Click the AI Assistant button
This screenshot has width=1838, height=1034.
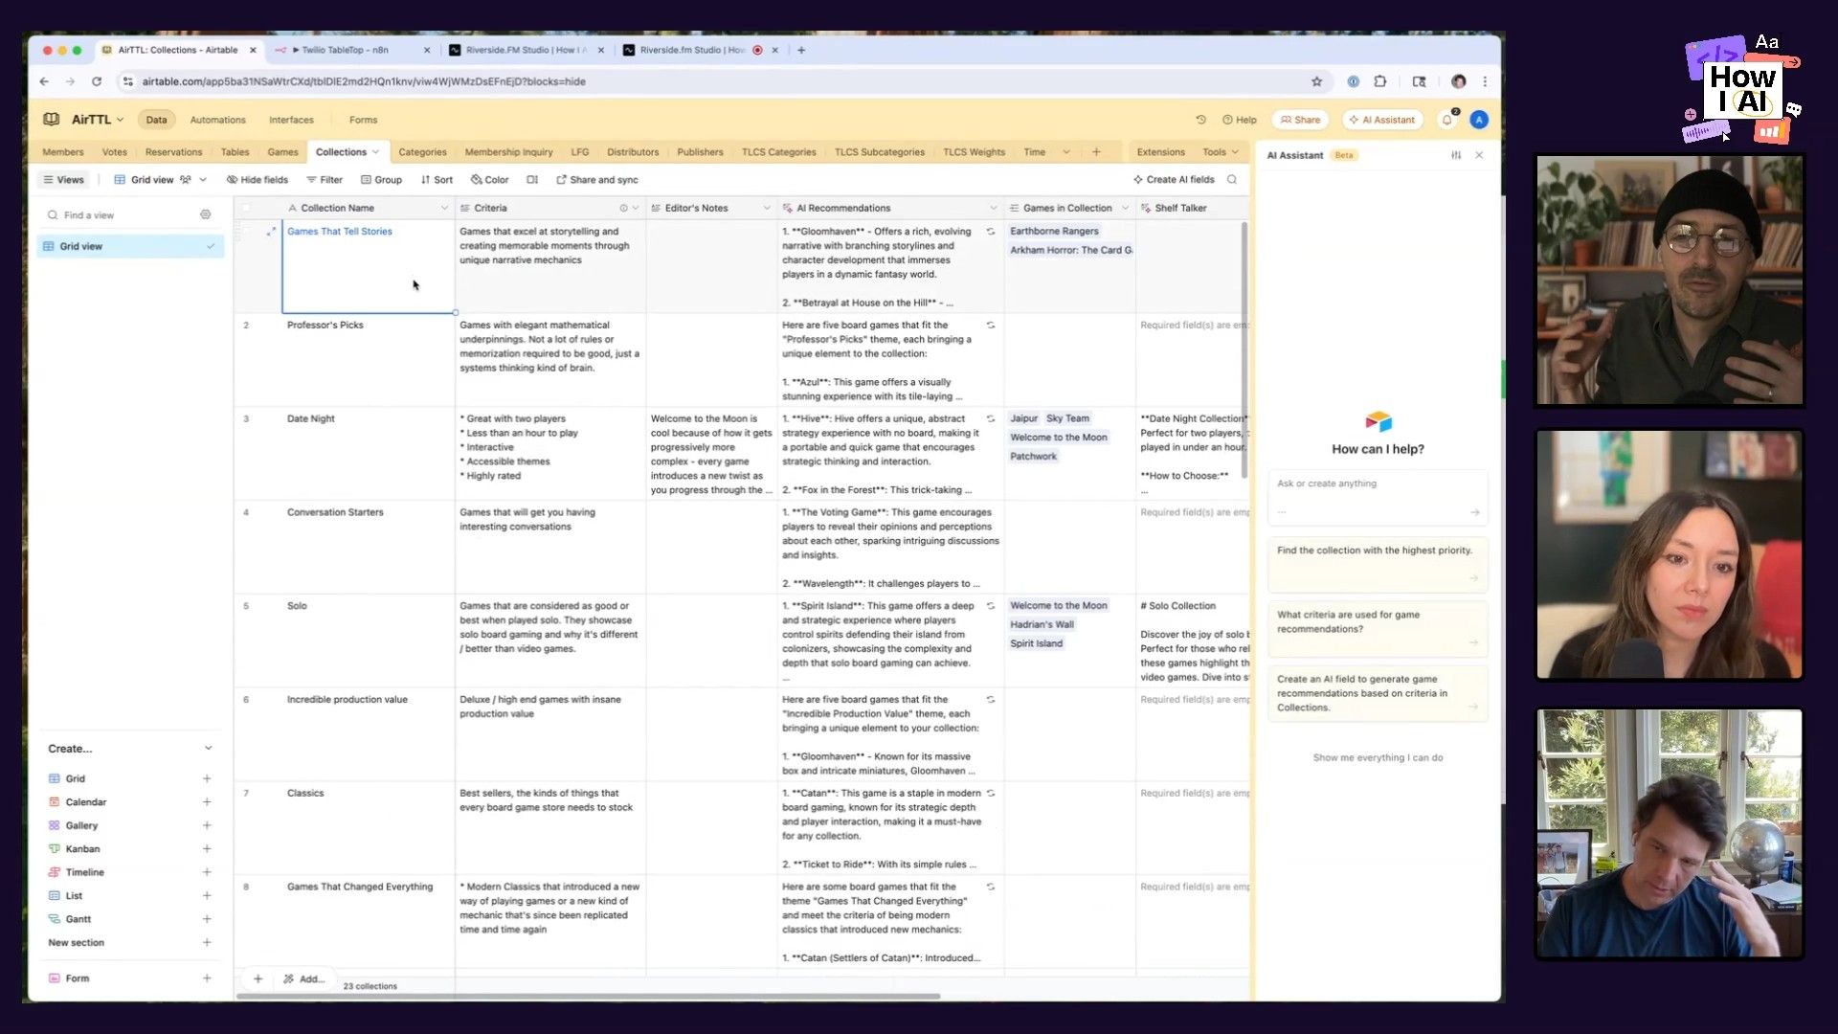click(x=1381, y=120)
